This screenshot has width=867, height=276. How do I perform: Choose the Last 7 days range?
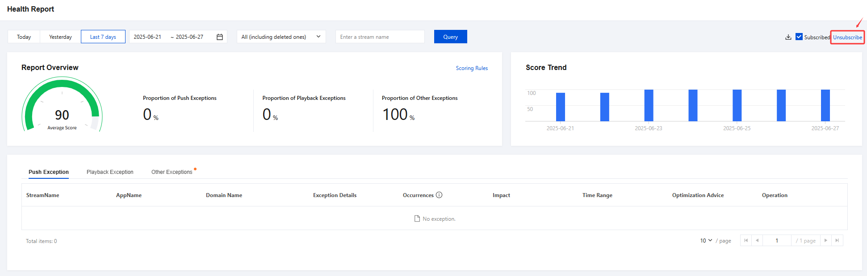103,37
